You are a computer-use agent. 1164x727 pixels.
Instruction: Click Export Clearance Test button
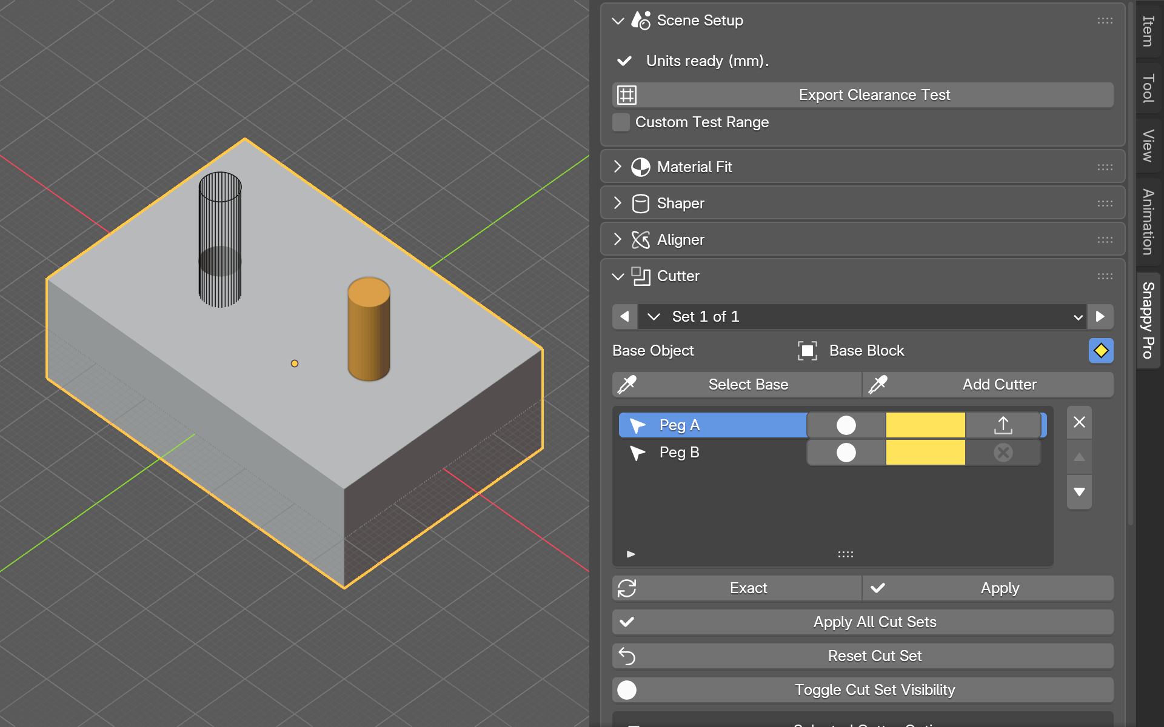(862, 95)
